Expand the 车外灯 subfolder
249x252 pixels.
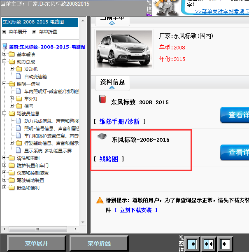(x=12, y=98)
